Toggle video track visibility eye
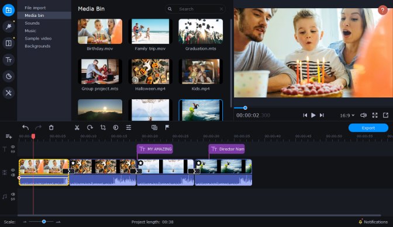Image resolution: width=393 pixels, height=227 pixels. [13, 170]
